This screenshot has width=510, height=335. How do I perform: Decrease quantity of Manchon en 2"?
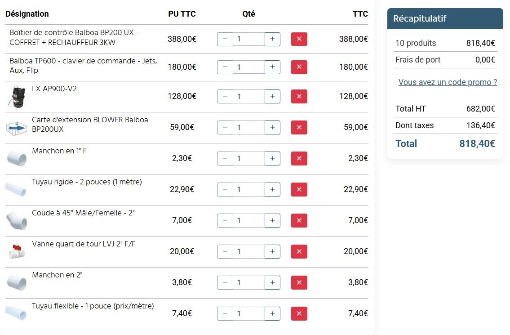pos(225,282)
